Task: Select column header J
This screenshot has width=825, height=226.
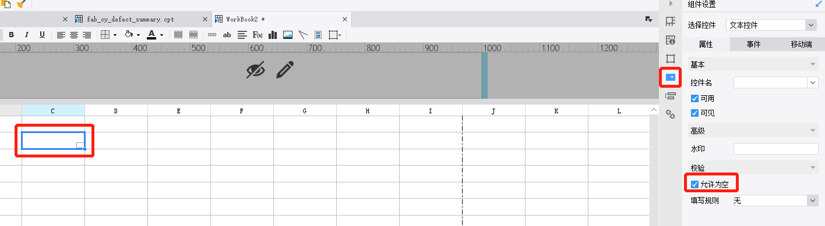Action: tap(493, 110)
